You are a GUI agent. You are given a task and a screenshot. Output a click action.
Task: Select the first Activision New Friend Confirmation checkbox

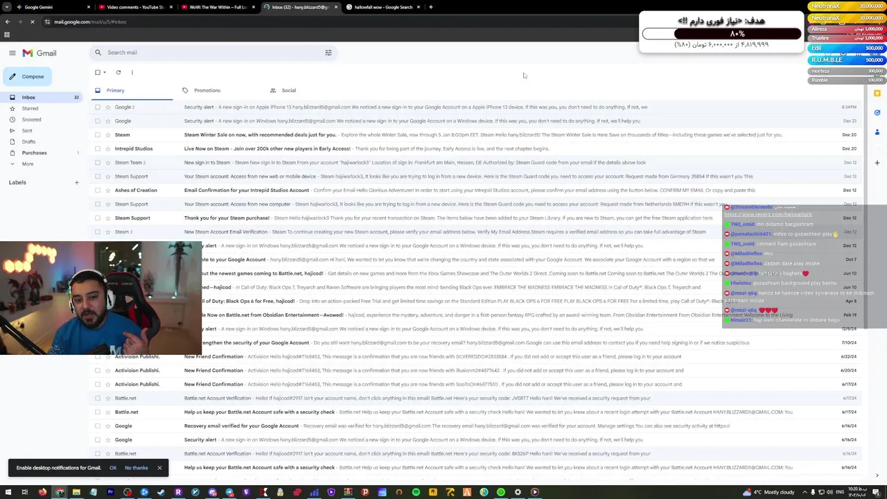tap(98, 357)
